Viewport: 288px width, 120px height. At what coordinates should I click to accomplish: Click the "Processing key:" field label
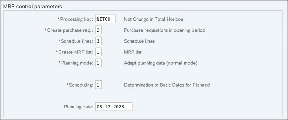click(77, 20)
